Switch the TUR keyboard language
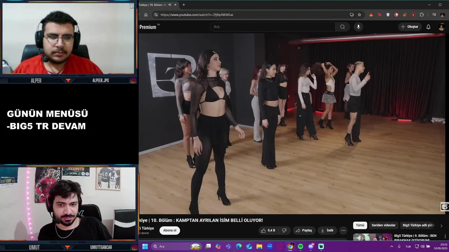Image resolution: width=449 pixels, height=252 pixels. 408,246
